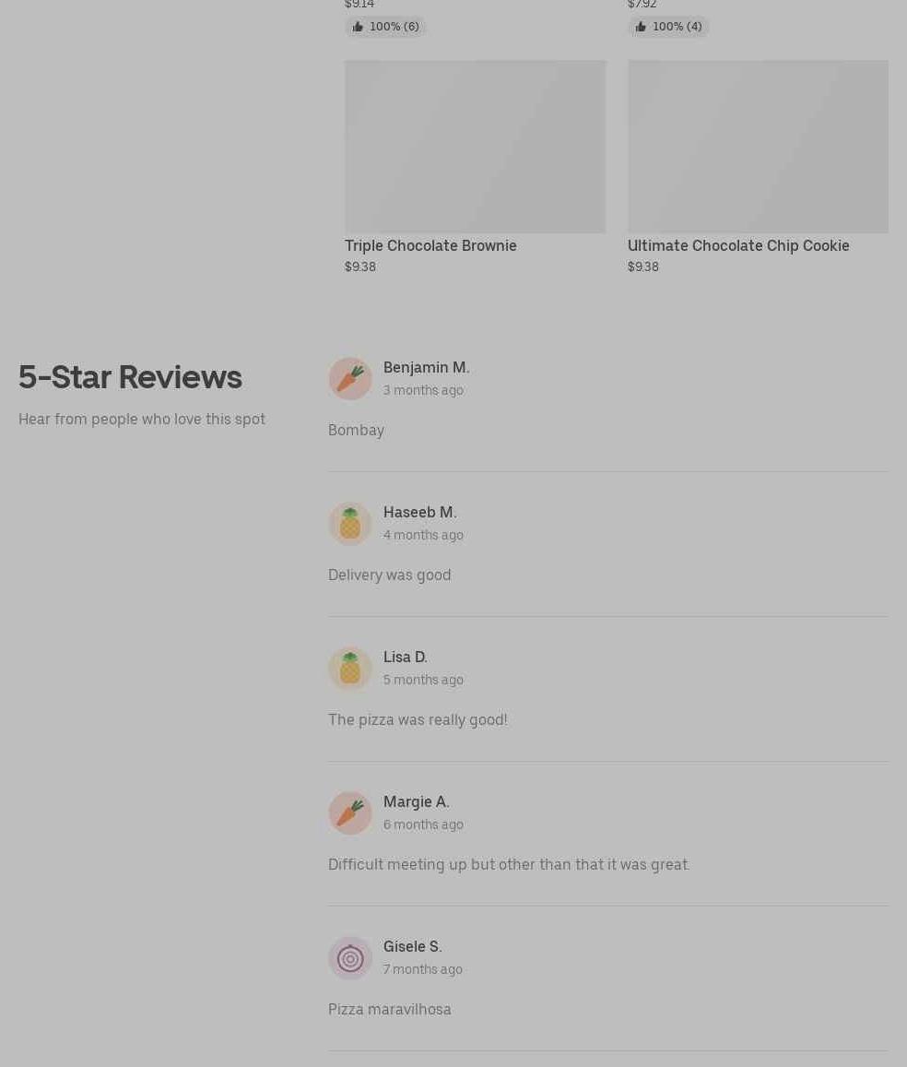Open the Ultimate Chocolate Chip Cookie image
This screenshot has height=1067, width=907.
(758, 147)
